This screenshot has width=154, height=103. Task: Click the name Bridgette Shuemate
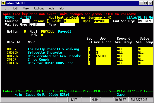(45, 53)
